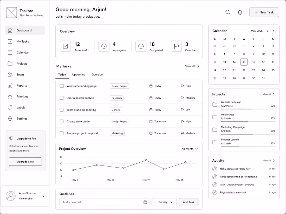Click Website Redesign folder icon
Viewport: 286px width, 214px height.
[x=215, y=105]
